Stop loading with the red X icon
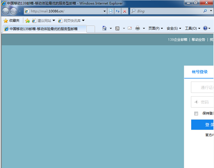Viewport: 214px width, 168px height. (x=125, y=11)
